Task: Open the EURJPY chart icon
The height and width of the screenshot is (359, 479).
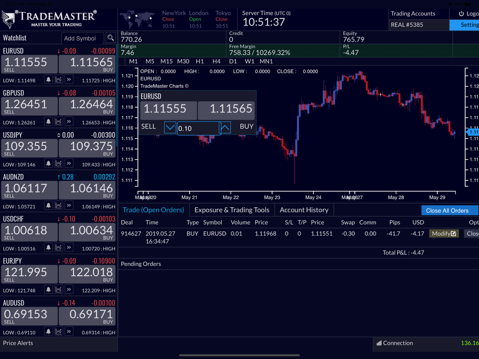Action: [x=58, y=290]
